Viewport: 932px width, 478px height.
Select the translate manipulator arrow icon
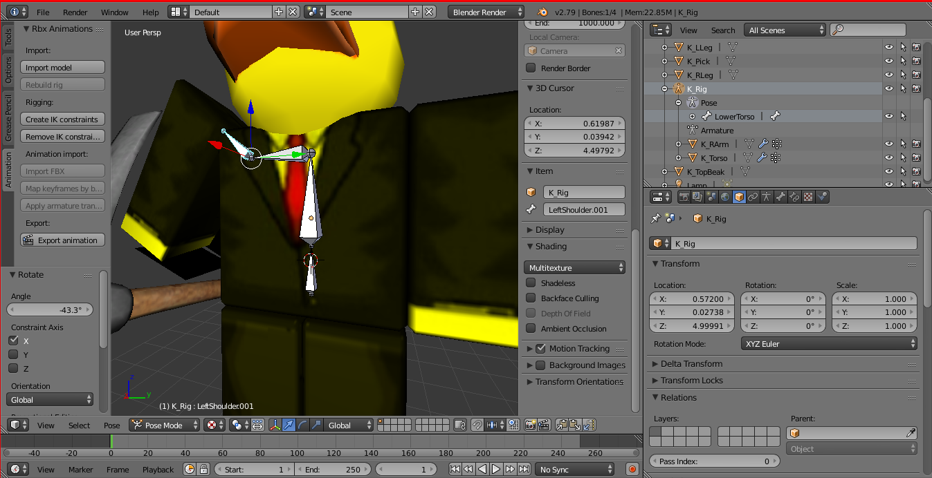tap(288, 425)
